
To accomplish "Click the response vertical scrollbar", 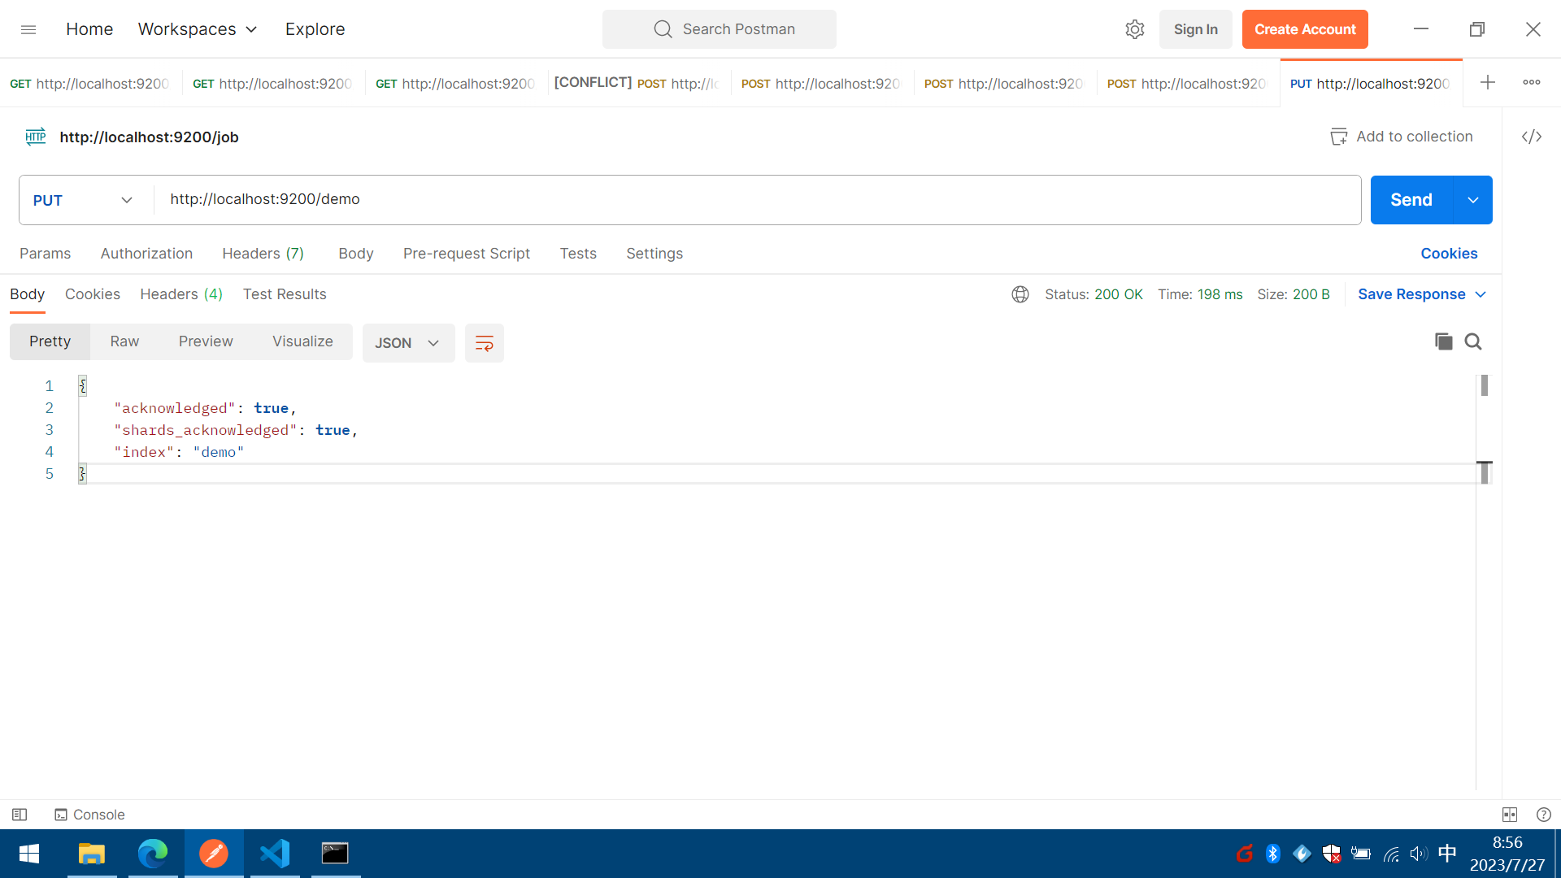I will click(1485, 385).
